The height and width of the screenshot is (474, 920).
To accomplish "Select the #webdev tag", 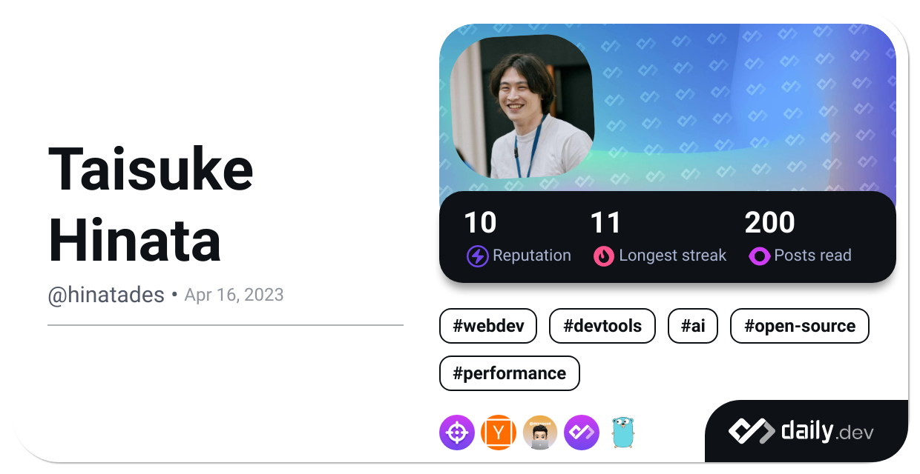I will click(x=487, y=326).
